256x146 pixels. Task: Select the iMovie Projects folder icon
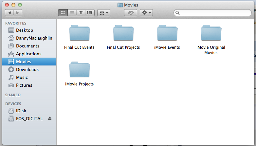point(79,69)
